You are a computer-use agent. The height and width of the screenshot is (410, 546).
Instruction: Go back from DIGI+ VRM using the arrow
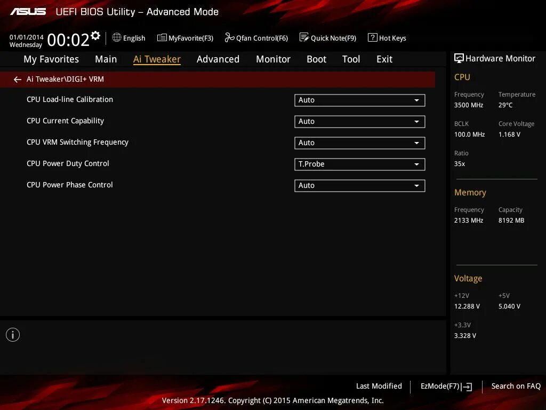(x=17, y=79)
